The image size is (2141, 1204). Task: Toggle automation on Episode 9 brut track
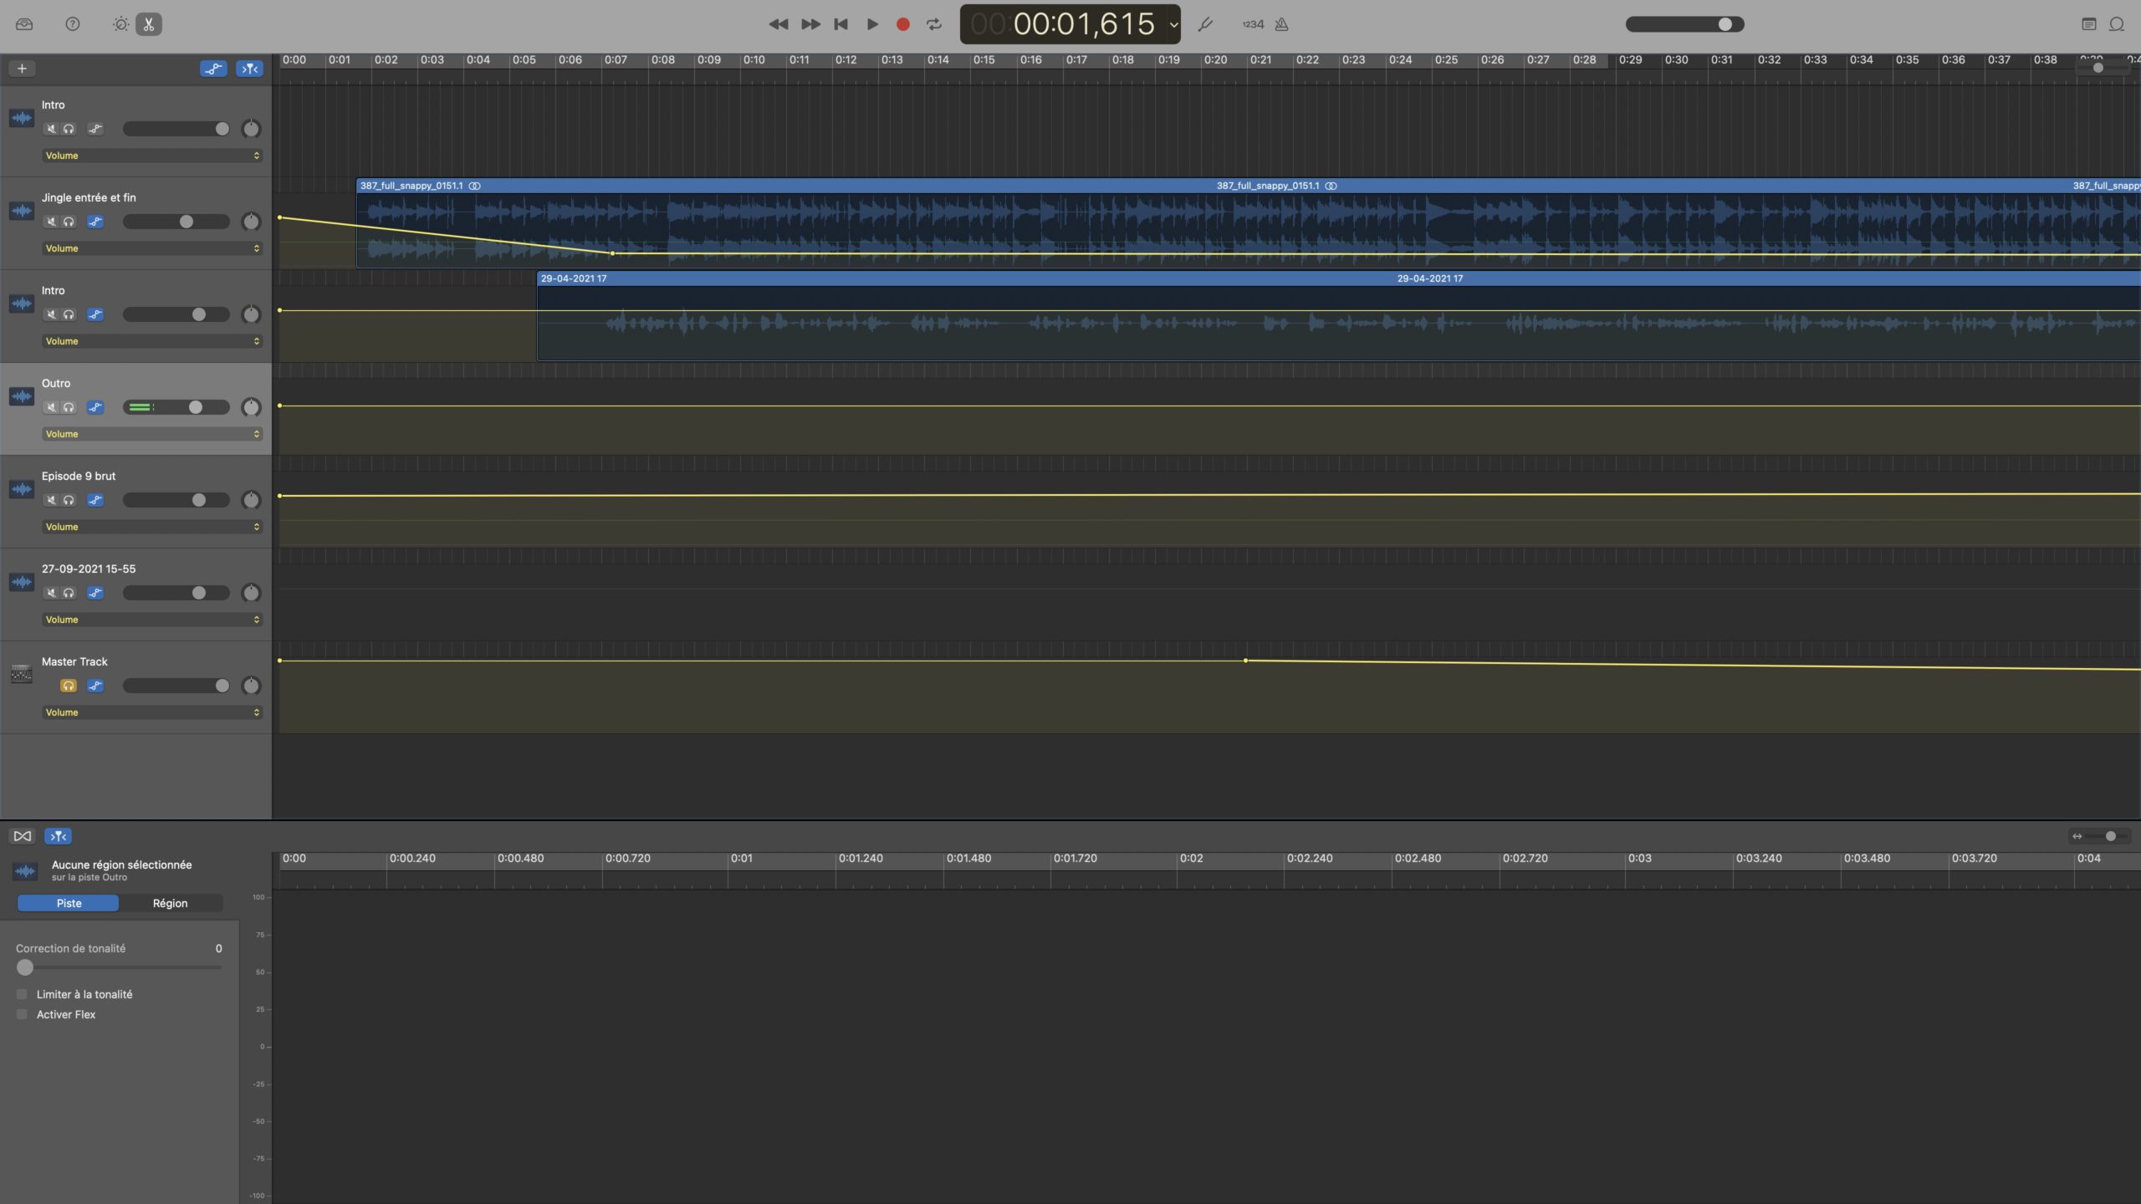pos(95,500)
